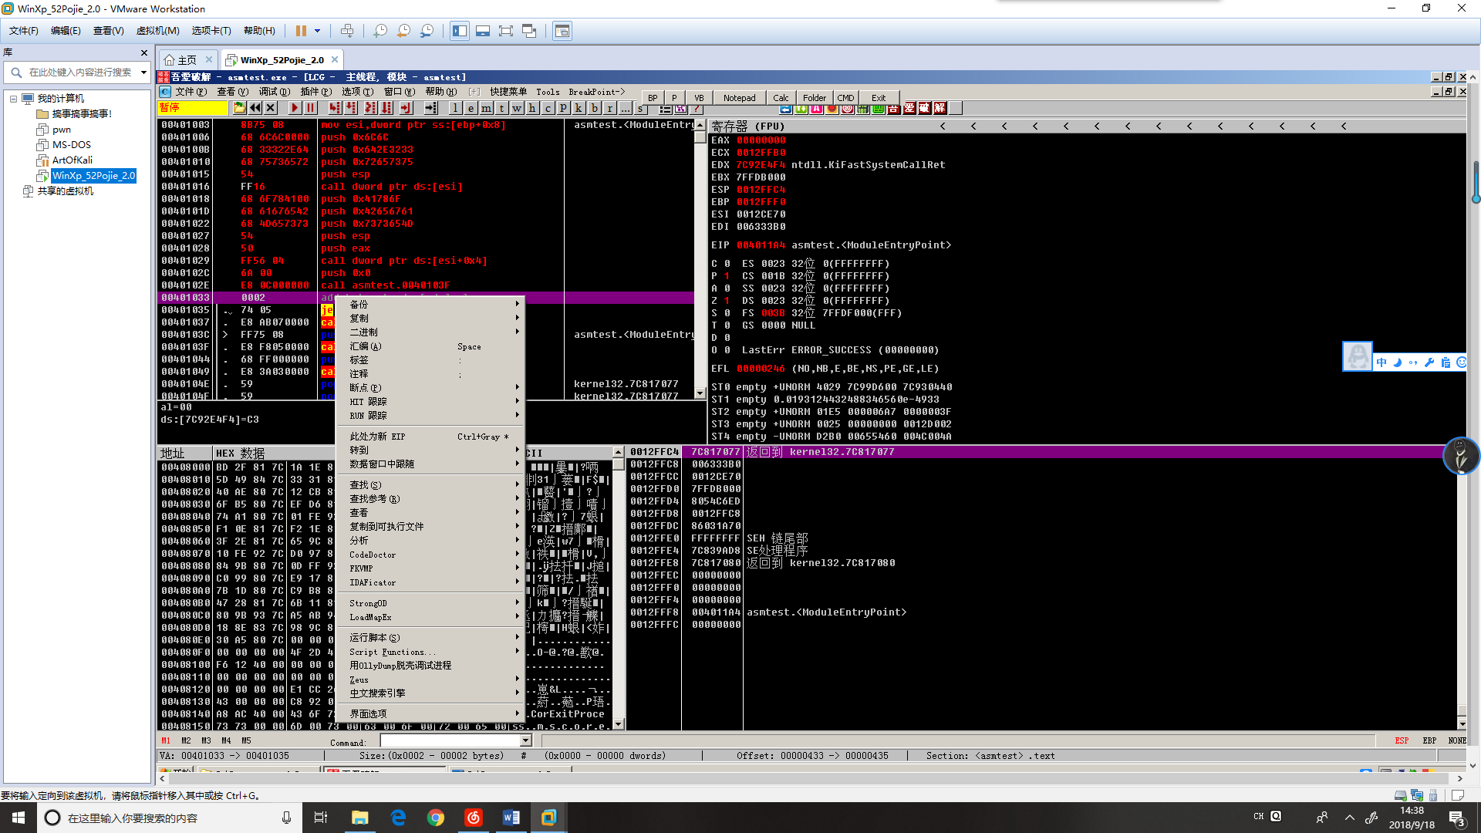Click the VMware full screen mode icon
This screenshot has width=1481, height=833.
(505, 31)
